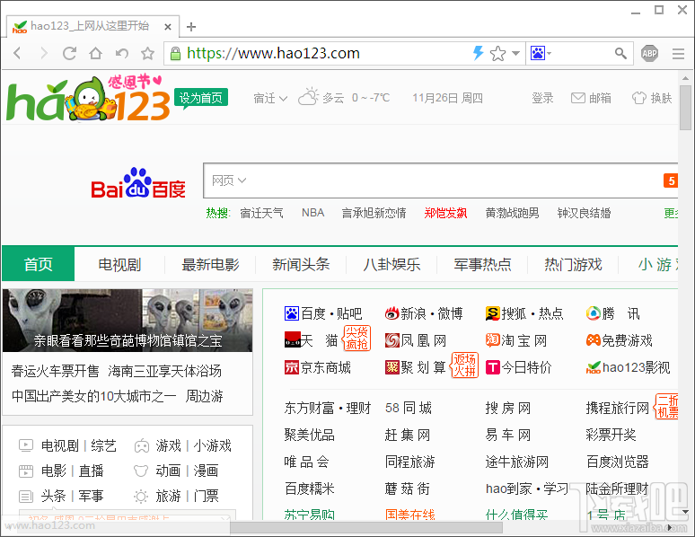Open 淘宝网 link

point(516,340)
